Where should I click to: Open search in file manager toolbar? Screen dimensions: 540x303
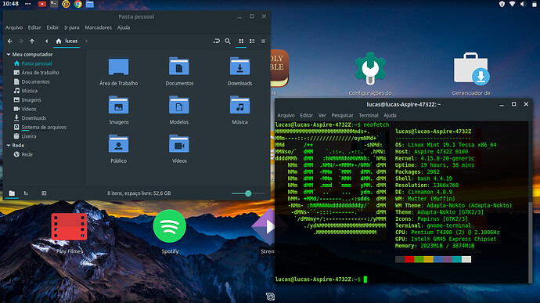228,41
